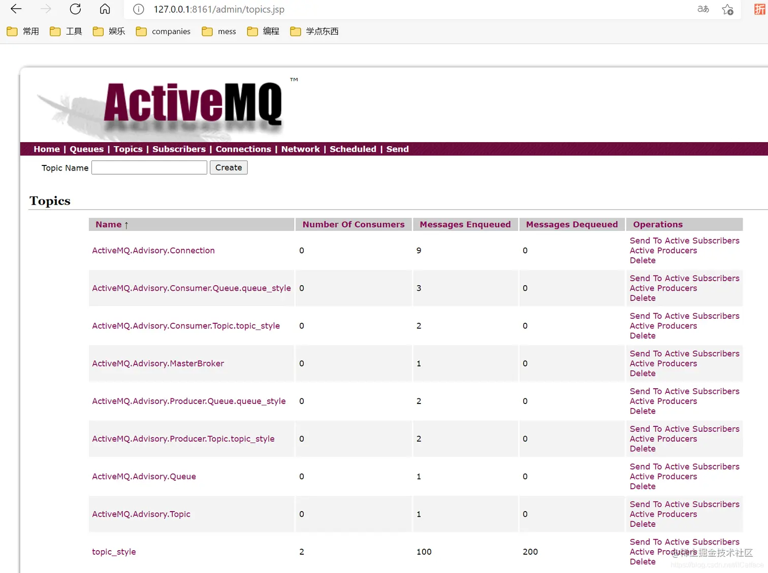Open ActiveMQ.Advisory.Topic topic
This screenshot has width=768, height=573.
(141, 514)
